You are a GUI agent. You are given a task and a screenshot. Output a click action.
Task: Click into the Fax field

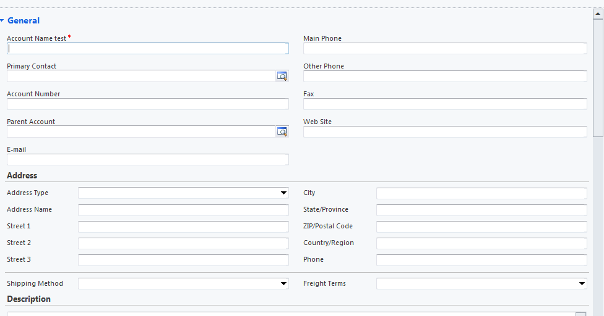tap(445, 104)
